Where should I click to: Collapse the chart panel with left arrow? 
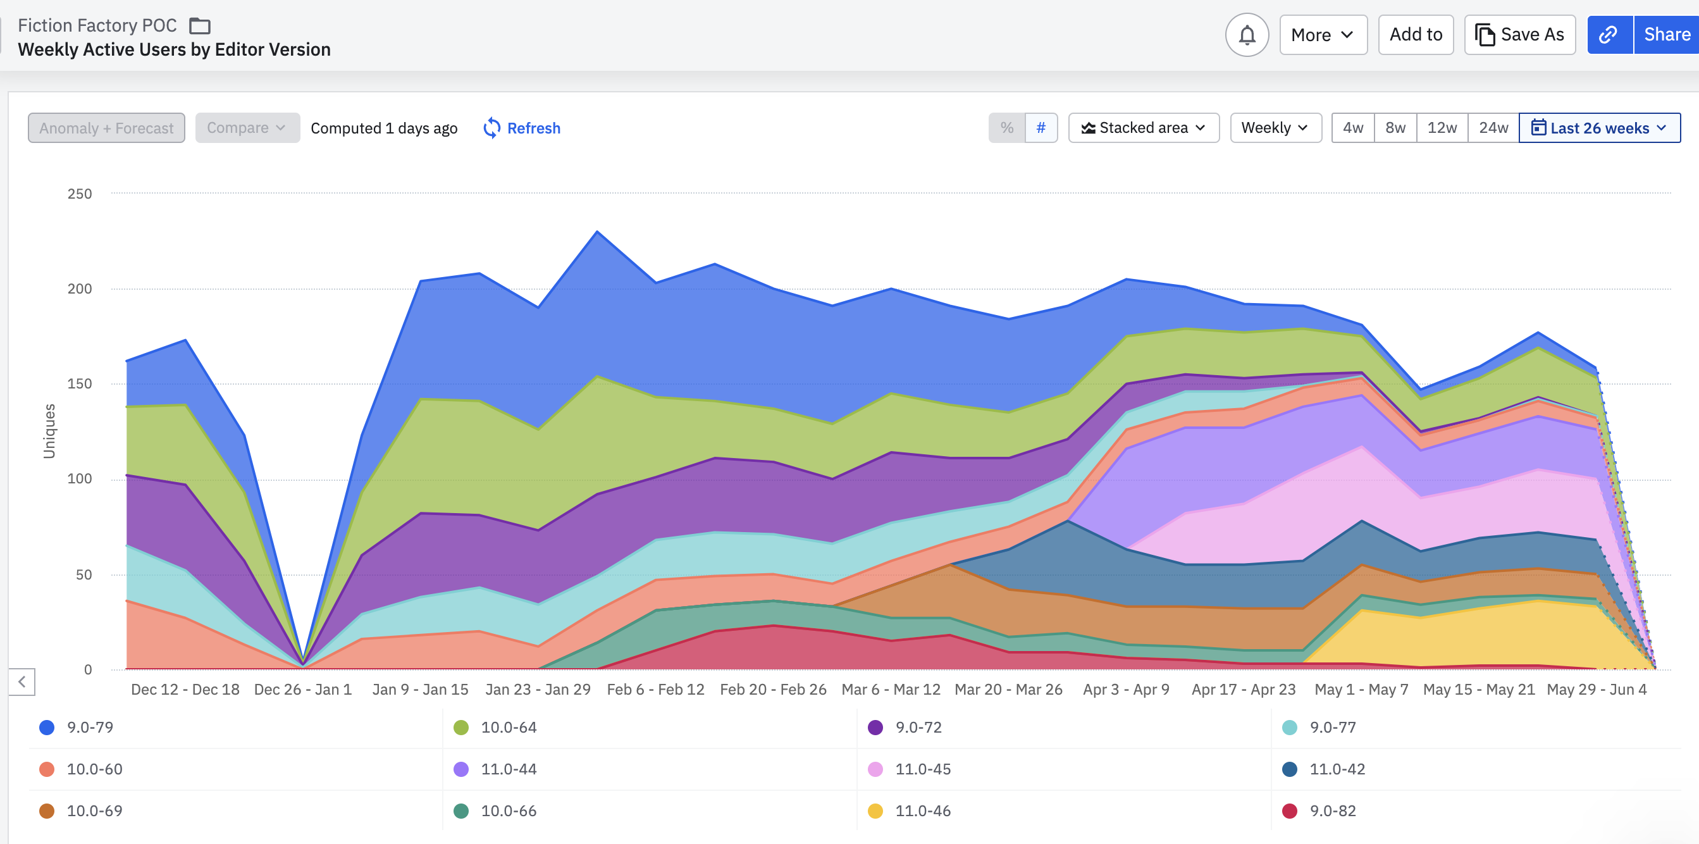22,681
